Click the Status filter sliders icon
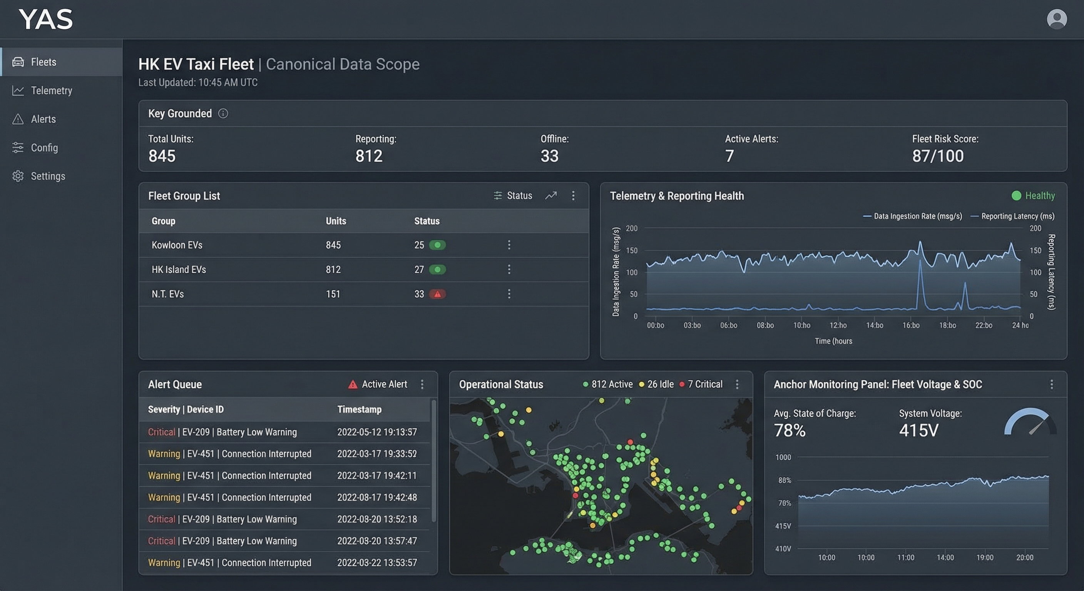This screenshot has height=591, width=1084. tap(498, 195)
